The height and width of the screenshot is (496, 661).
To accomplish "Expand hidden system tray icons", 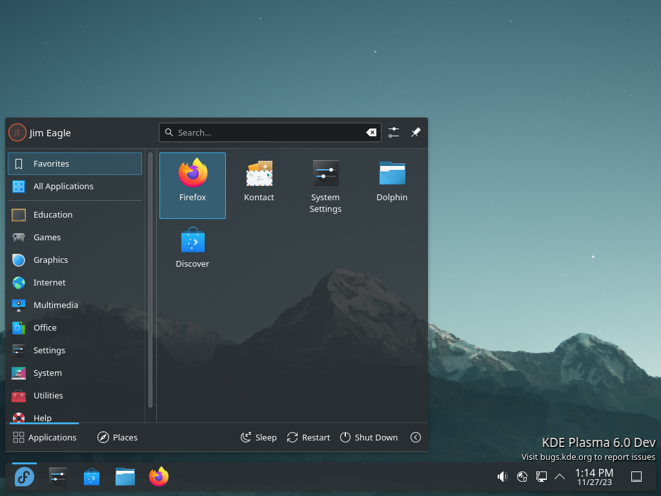I will point(560,477).
